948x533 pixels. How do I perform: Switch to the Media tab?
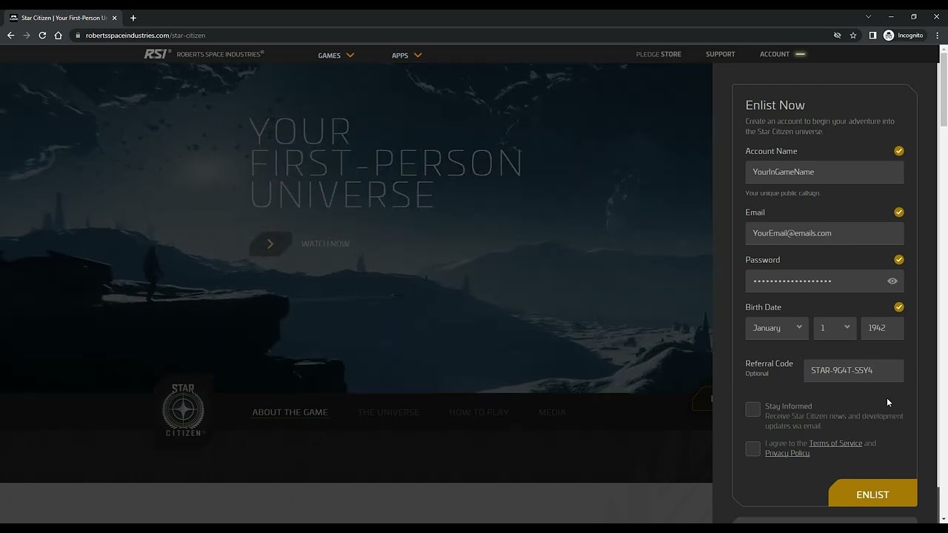click(x=552, y=412)
